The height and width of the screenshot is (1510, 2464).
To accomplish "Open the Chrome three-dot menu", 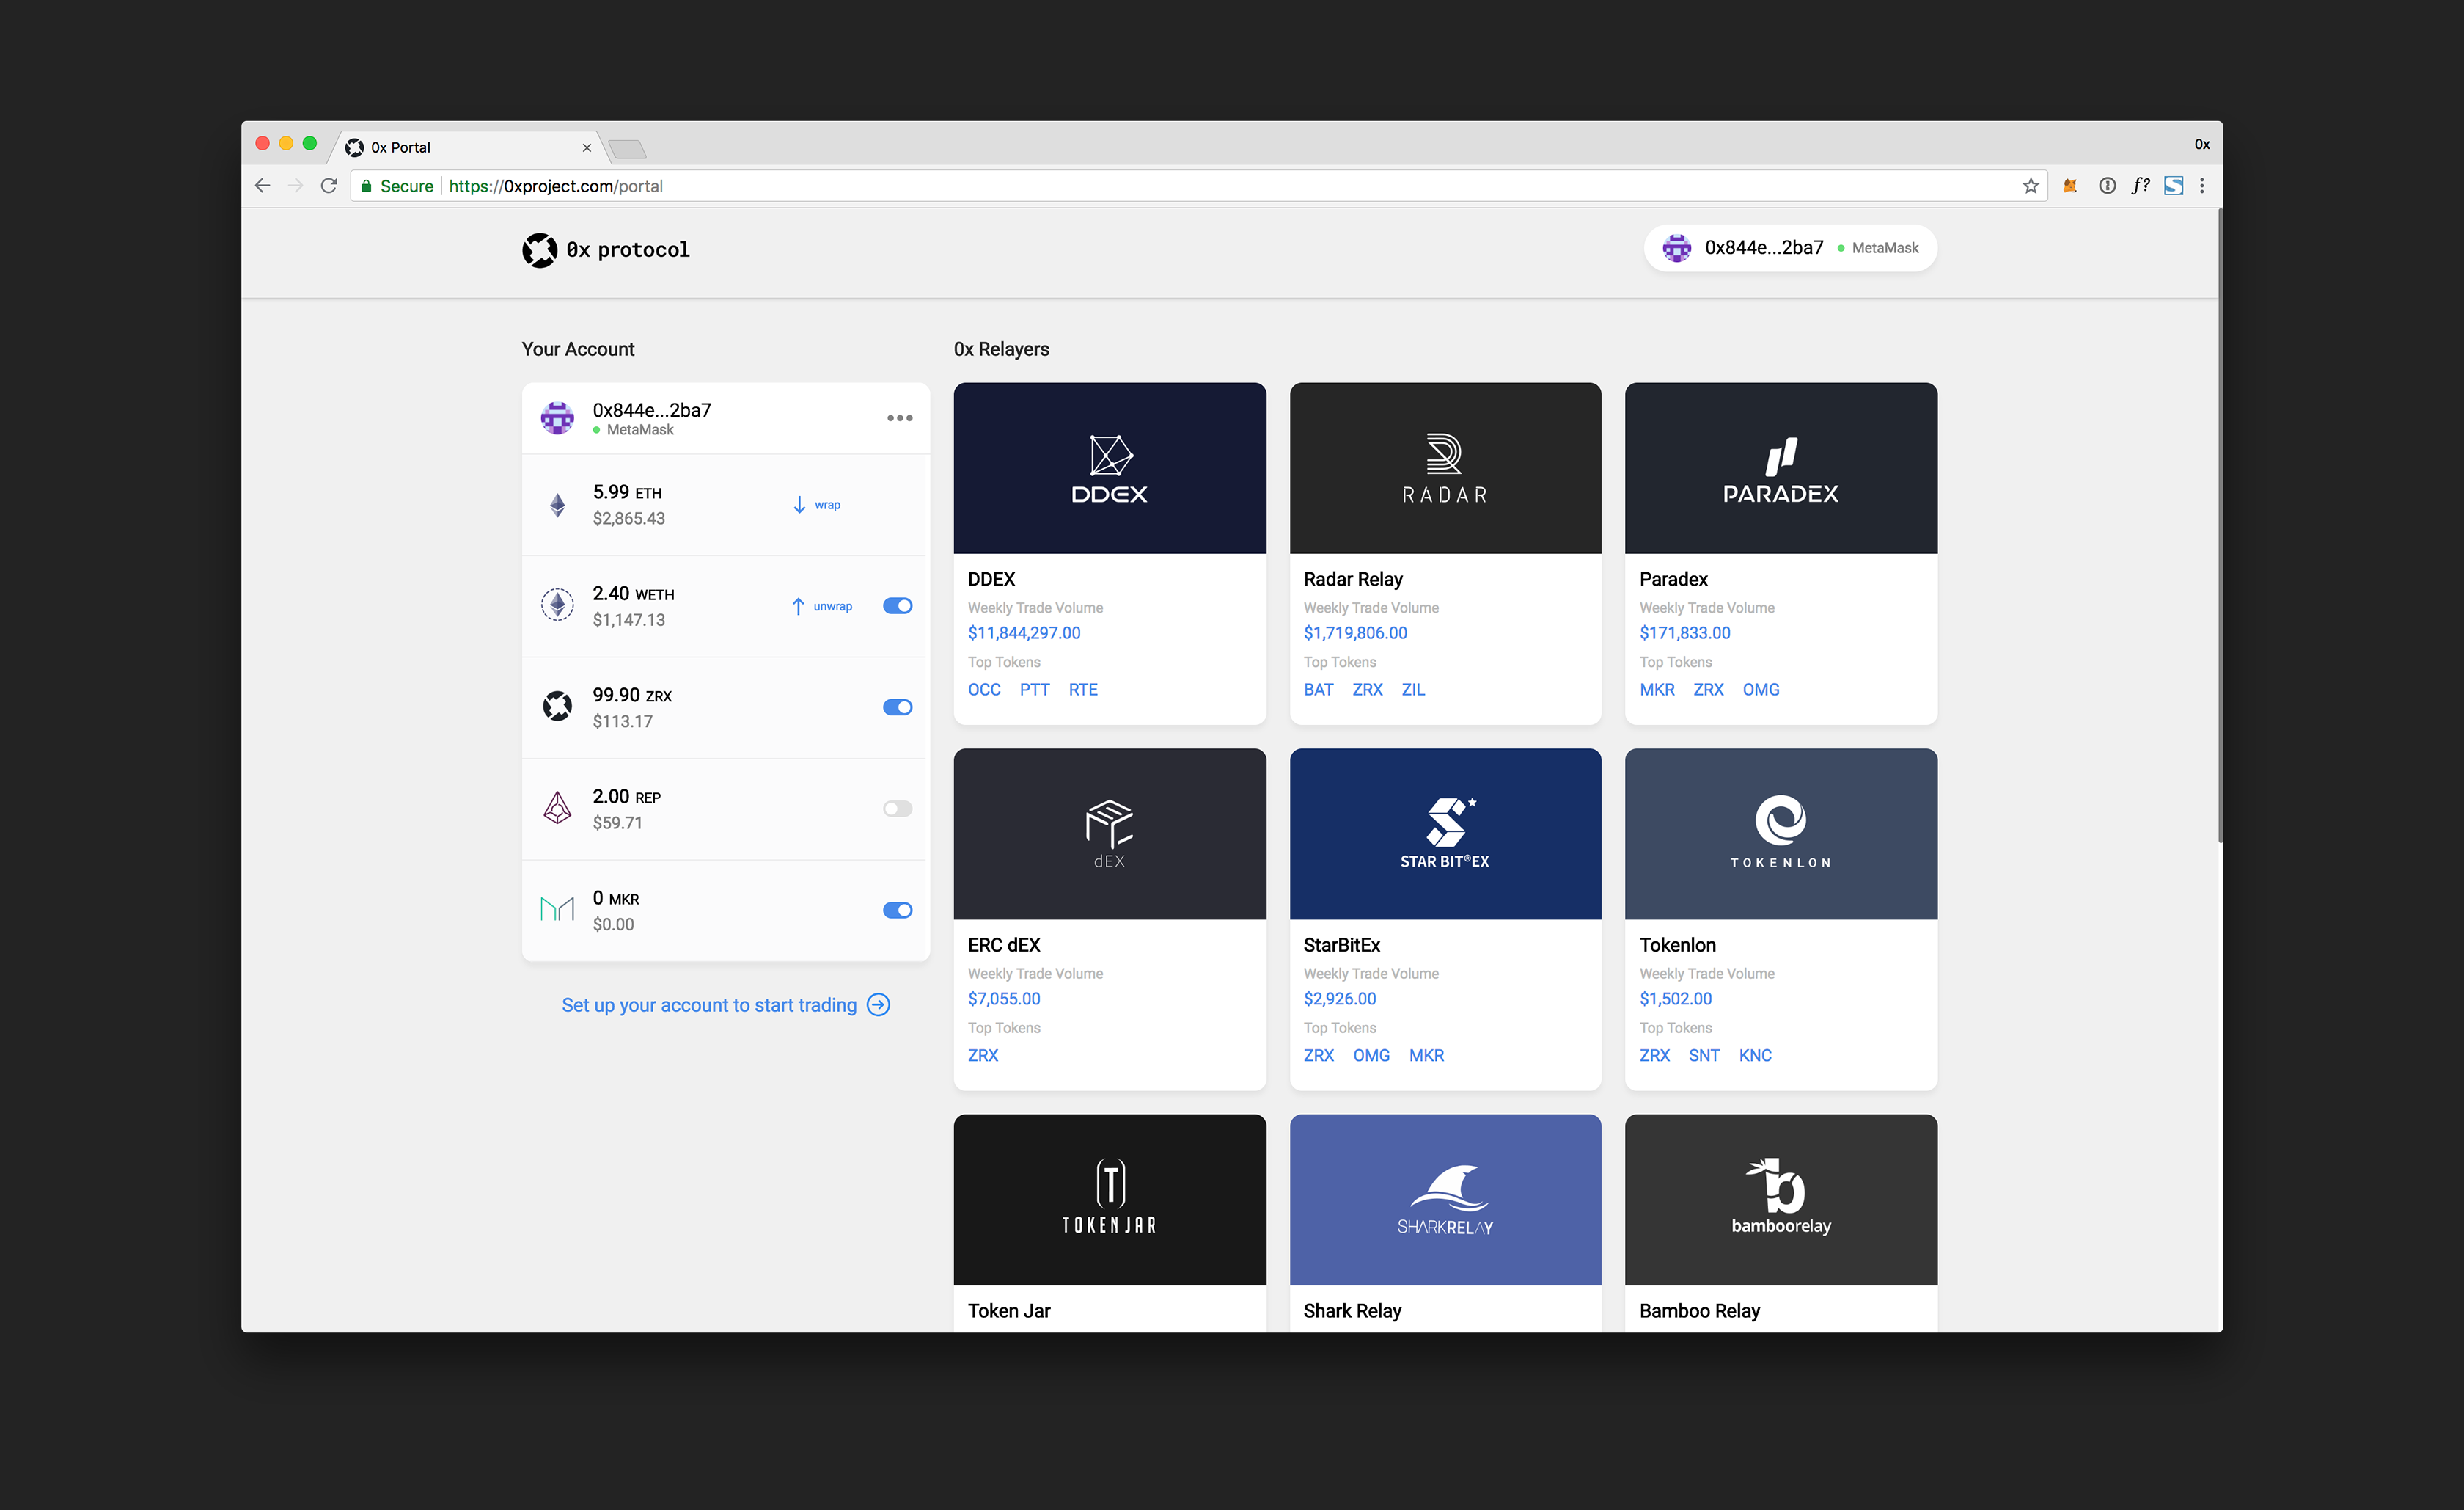I will pyautogui.click(x=2202, y=186).
